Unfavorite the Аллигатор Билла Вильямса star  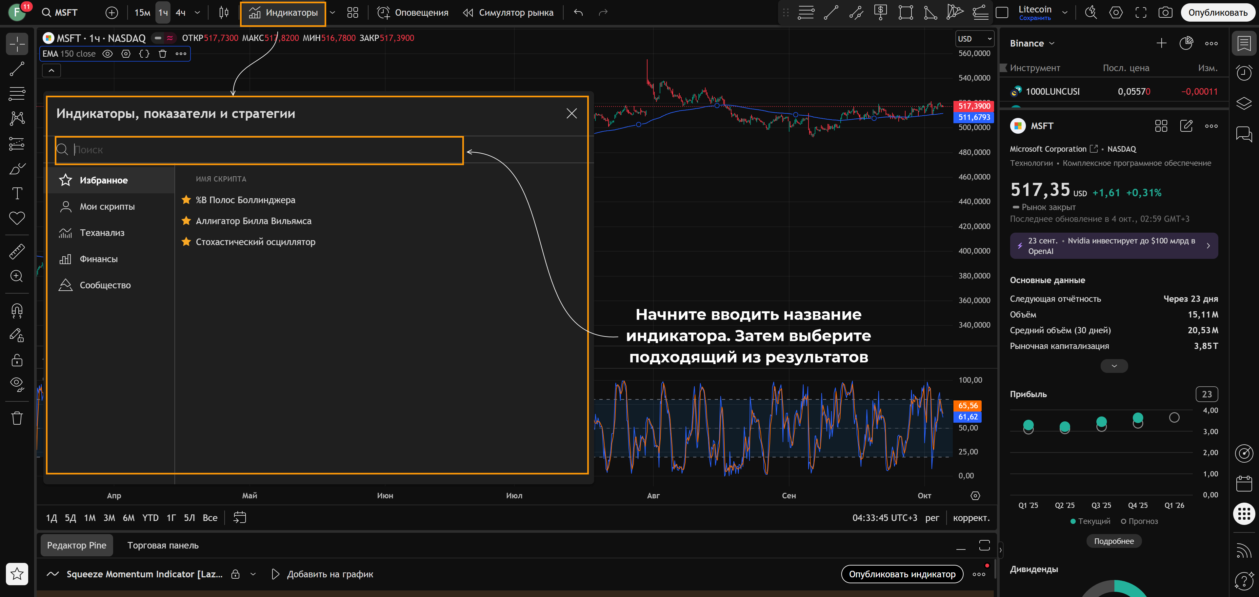pos(186,221)
